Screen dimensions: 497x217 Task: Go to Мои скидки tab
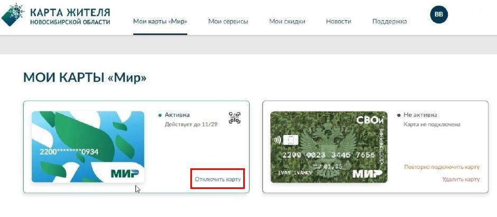287,22
